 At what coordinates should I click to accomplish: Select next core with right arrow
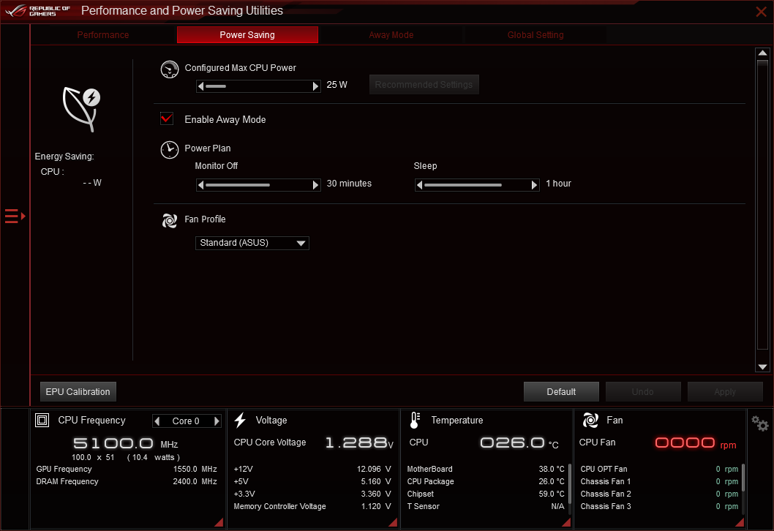click(x=217, y=421)
